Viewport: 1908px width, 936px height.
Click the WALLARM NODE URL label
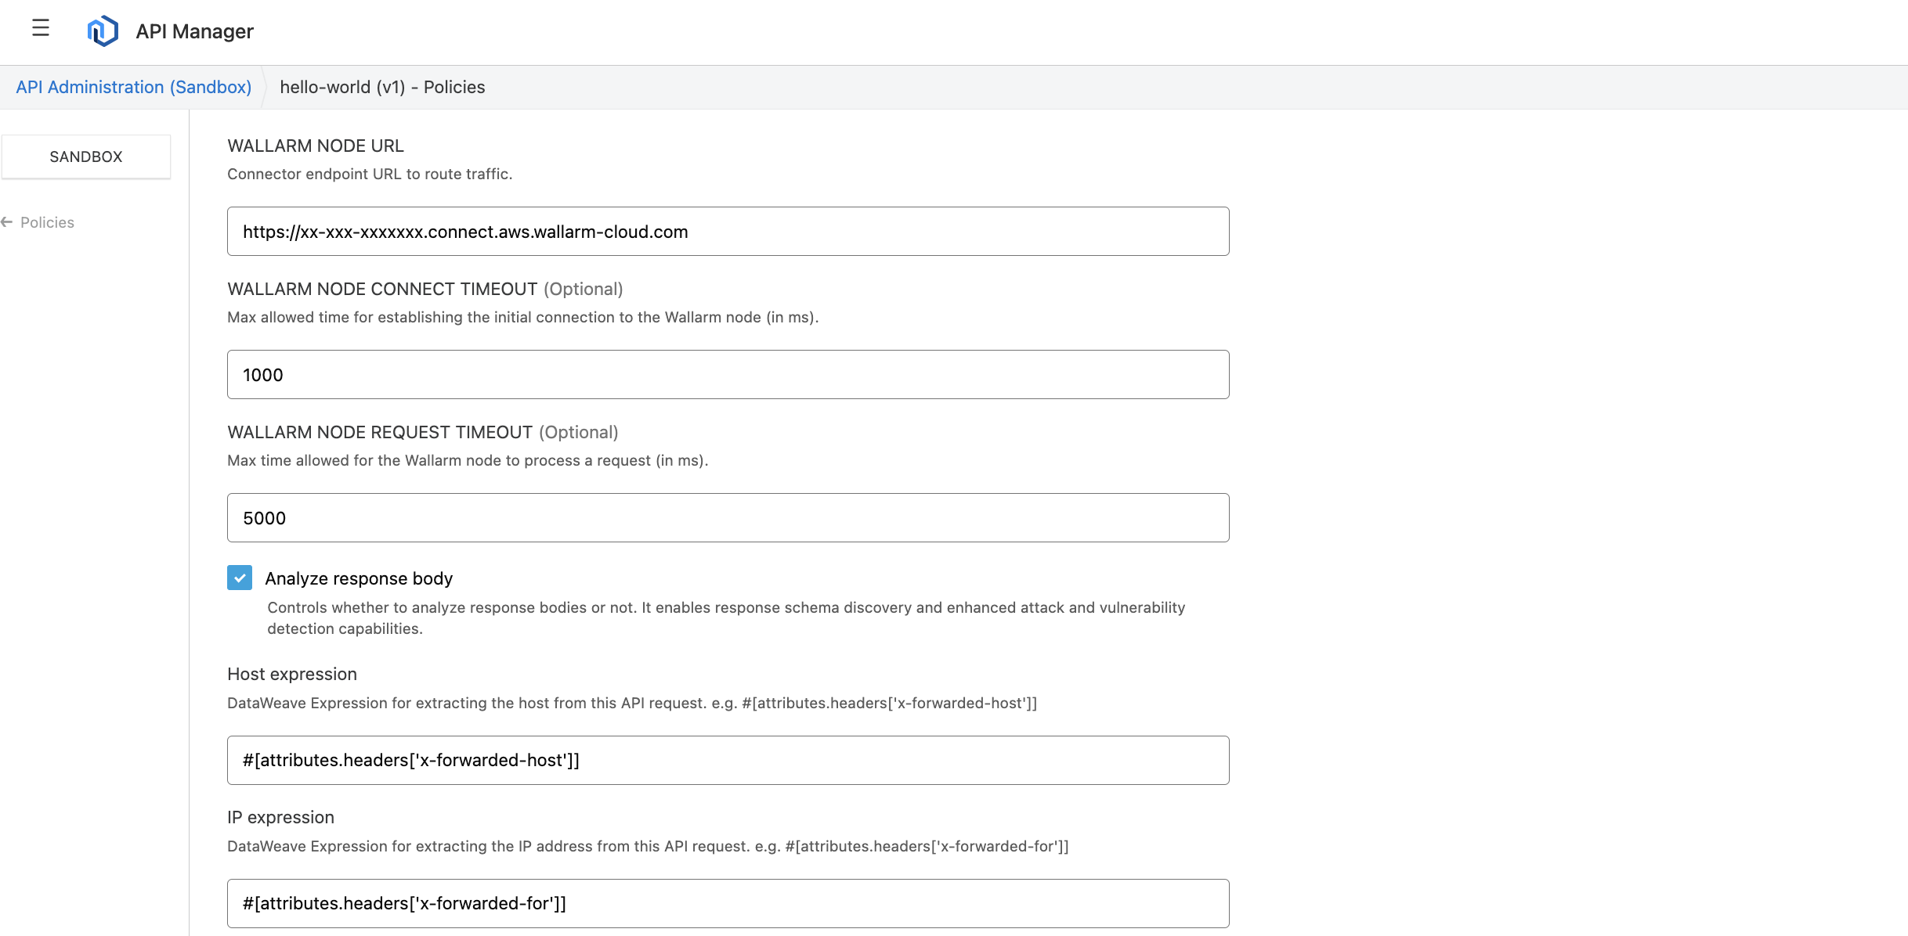click(316, 146)
